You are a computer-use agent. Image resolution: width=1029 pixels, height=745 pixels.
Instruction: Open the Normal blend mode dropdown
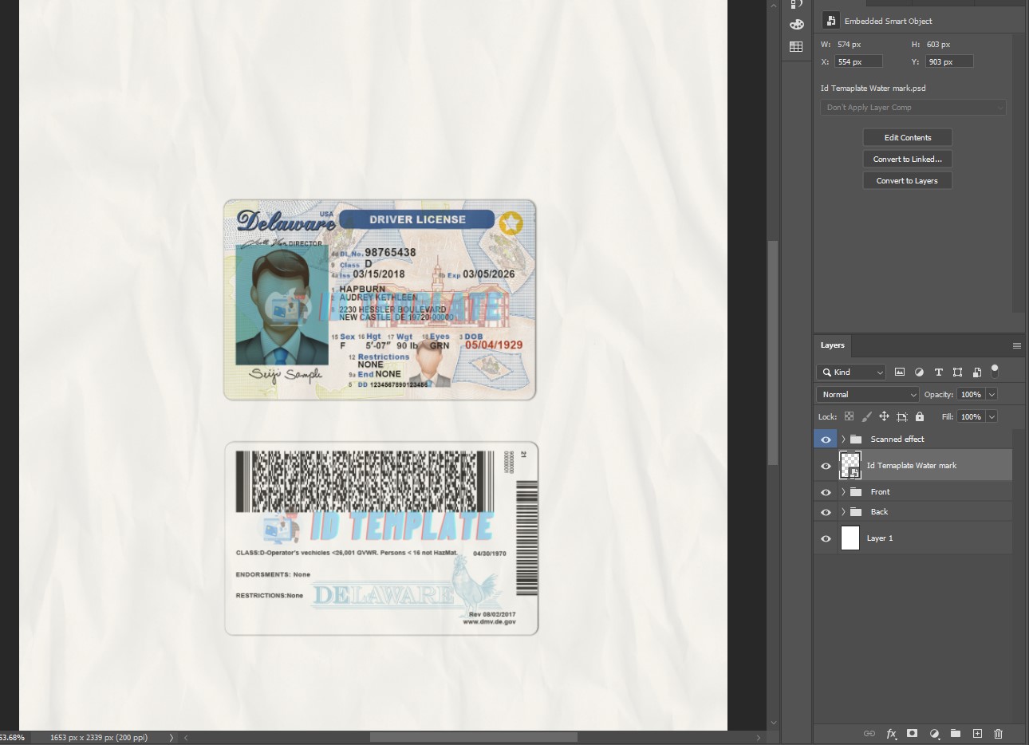click(x=868, y=395)
